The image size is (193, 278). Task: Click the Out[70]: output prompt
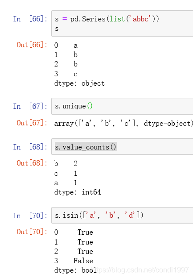[x=32, y=232]
